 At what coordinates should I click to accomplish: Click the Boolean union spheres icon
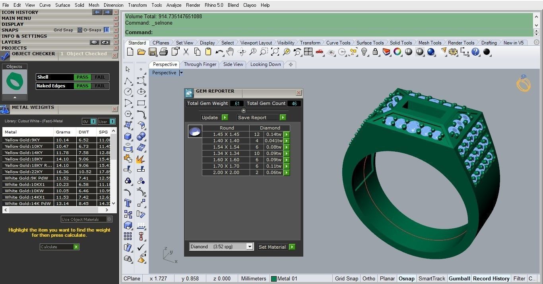tap(141, 136)
